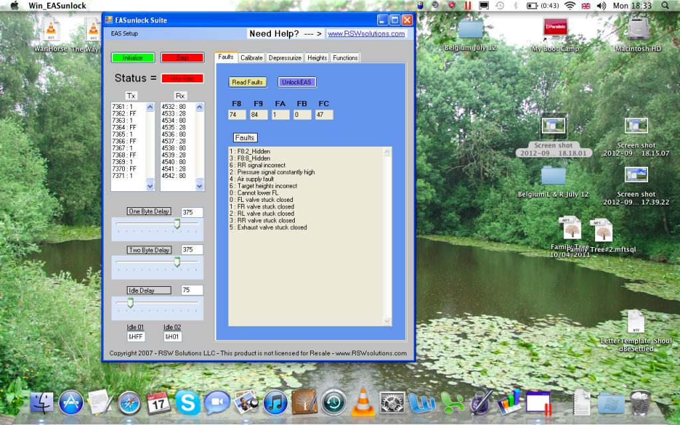The image size is (680, 425).
Task: Open the MacFamilyTree dock icon
Action: tap(304, 402)
